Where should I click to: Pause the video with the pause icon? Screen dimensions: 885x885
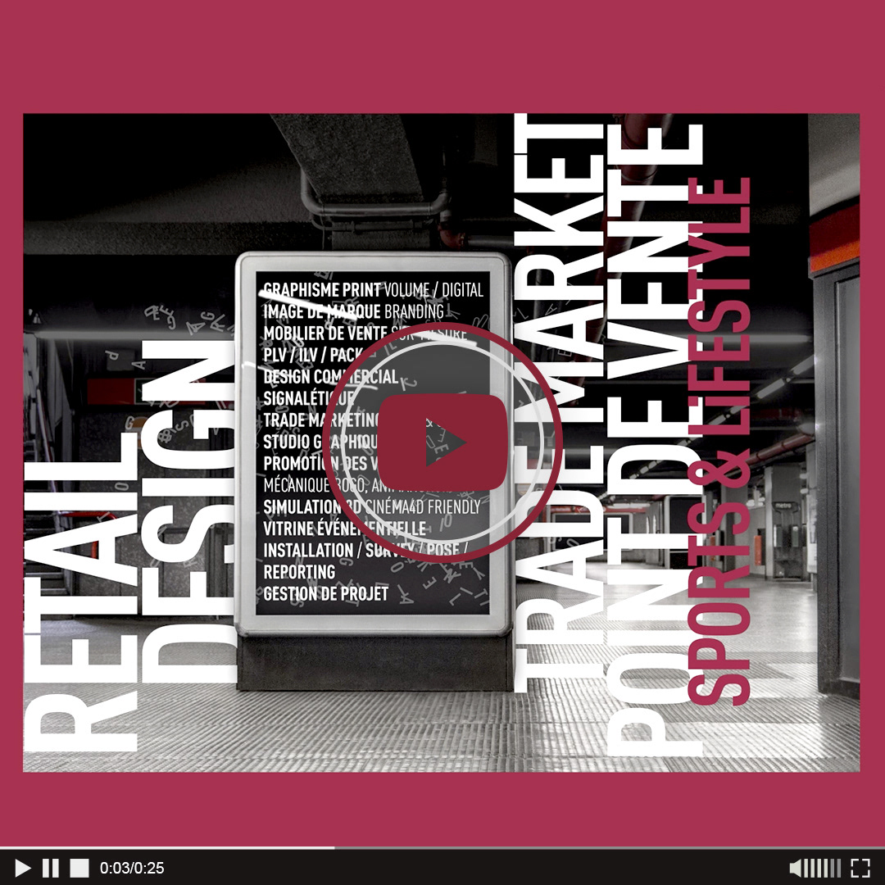(51, 868)
